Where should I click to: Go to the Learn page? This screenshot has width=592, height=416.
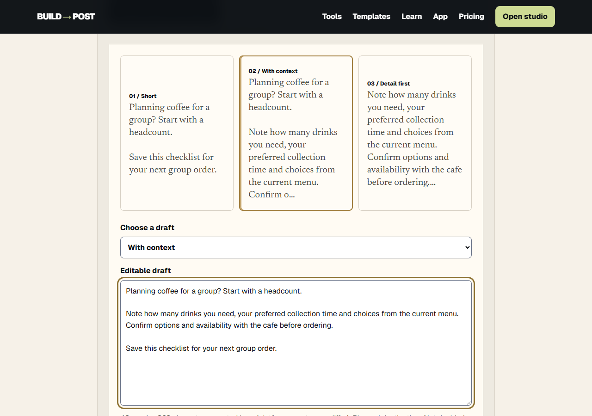(x=412, y=17)
